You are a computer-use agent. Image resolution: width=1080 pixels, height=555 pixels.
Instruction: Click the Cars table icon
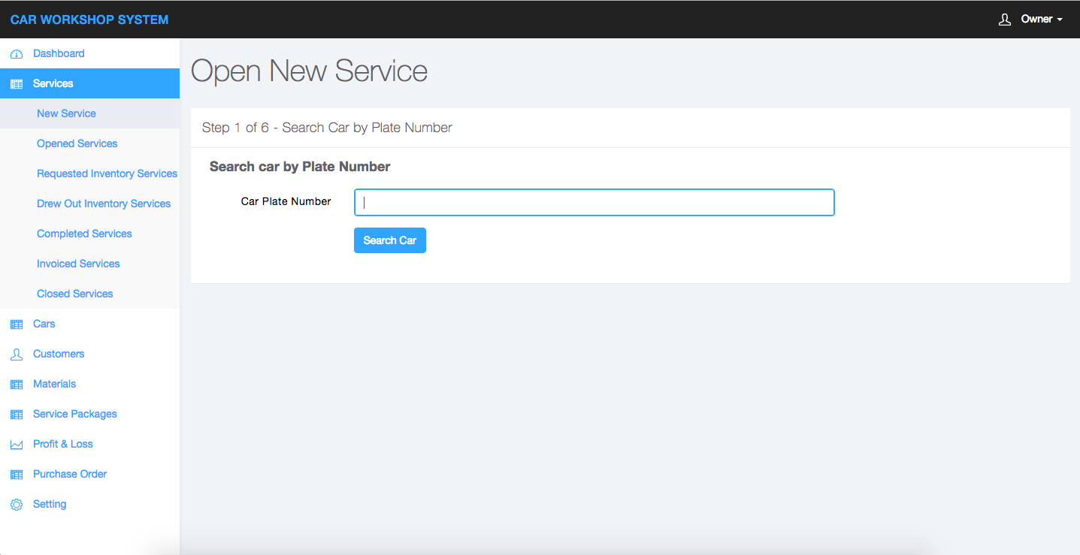pos(17,324)
